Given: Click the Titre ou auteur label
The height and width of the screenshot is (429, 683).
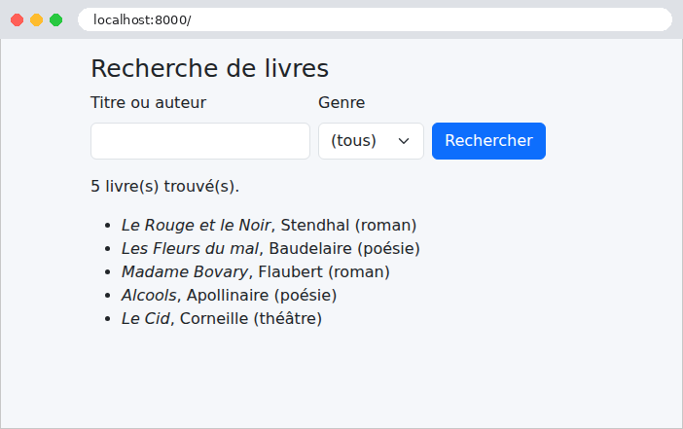Looking at the screenshot, I should (148, 103).
